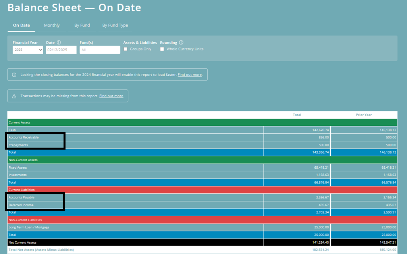The height and width of the screenshot is (254, 407).
Task: Select the Non-Current Assets section header
Action: (x=202, y=160)
